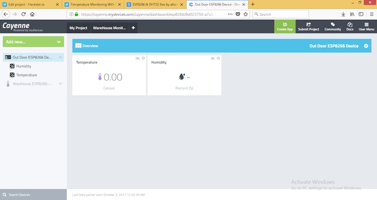Click the site info icon in address bar
Viewport: 377px width, 200px height.
click(x=71, y=14)
